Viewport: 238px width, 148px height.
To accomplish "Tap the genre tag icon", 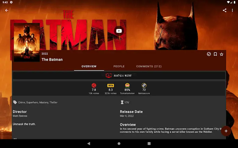I will 15,102.
